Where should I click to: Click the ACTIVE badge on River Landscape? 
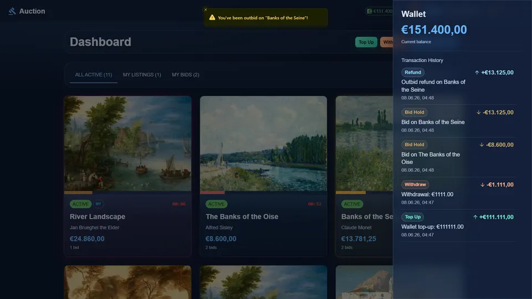(x=80, y=204)
